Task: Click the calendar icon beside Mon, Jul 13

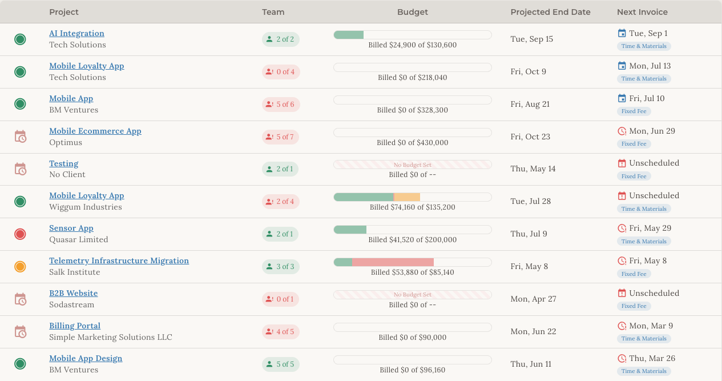Action: point(622,66)
